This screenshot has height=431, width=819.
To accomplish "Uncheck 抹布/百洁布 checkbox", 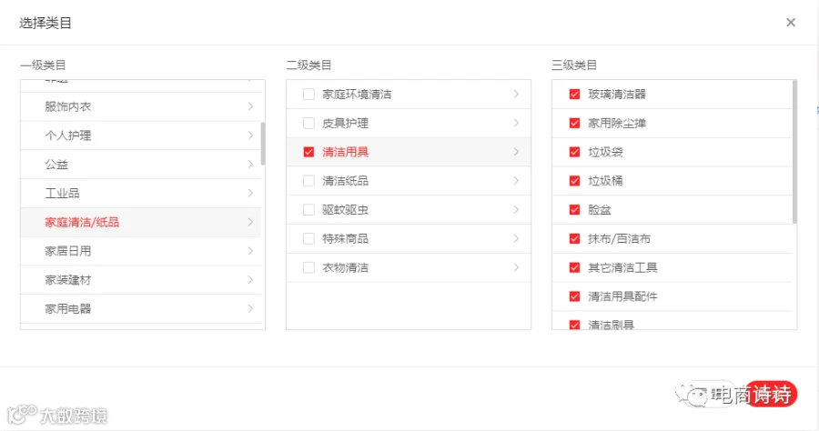I will [x=574, y=239].
